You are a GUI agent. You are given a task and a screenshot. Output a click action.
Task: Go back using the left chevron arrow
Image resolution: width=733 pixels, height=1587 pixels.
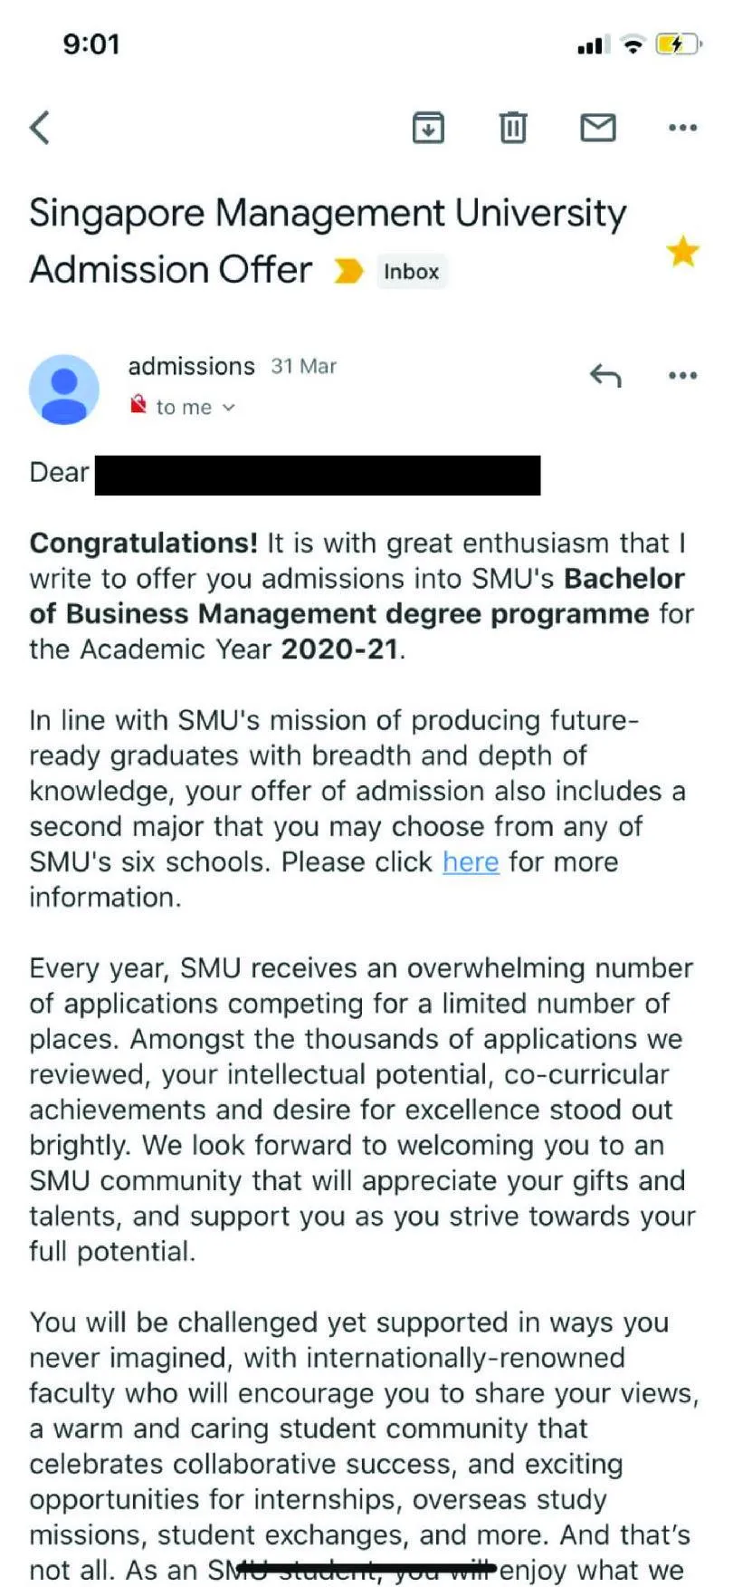click(x=40, y=128)
